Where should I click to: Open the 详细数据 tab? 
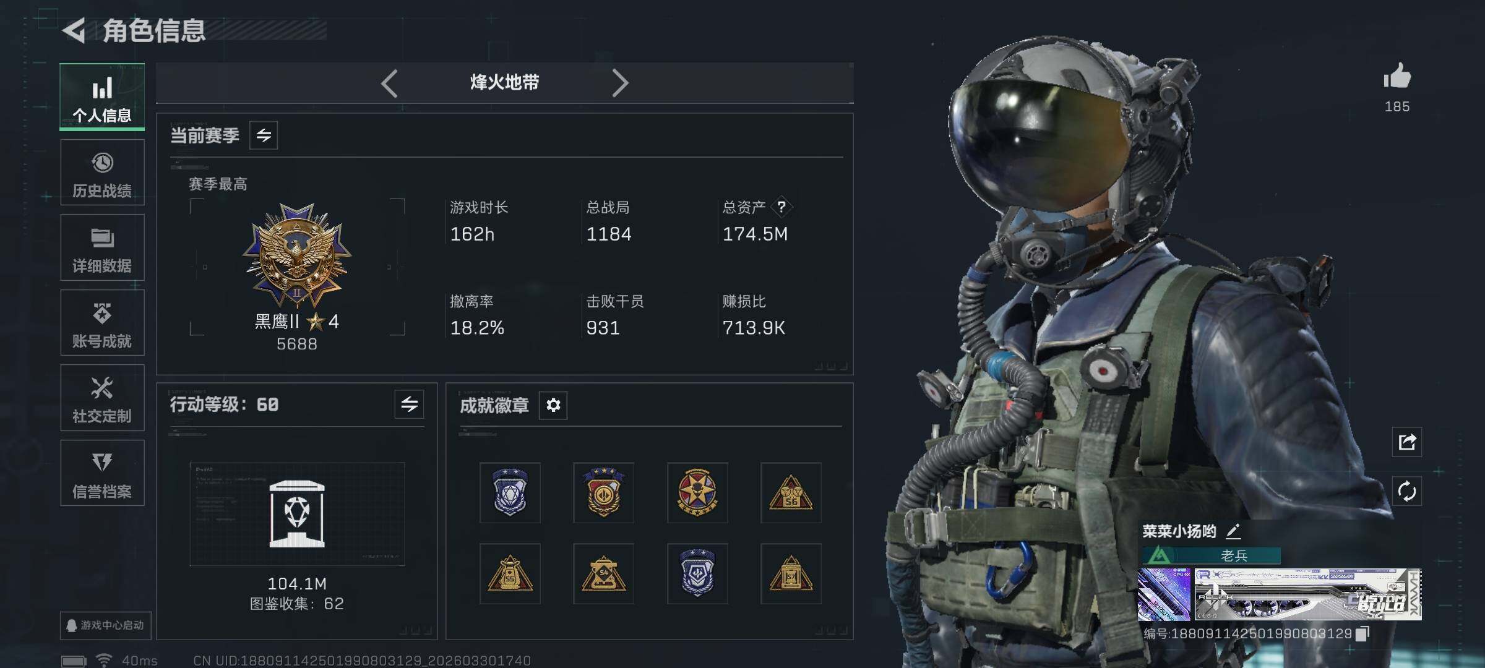pyautogui.click(x=102, y=247)
